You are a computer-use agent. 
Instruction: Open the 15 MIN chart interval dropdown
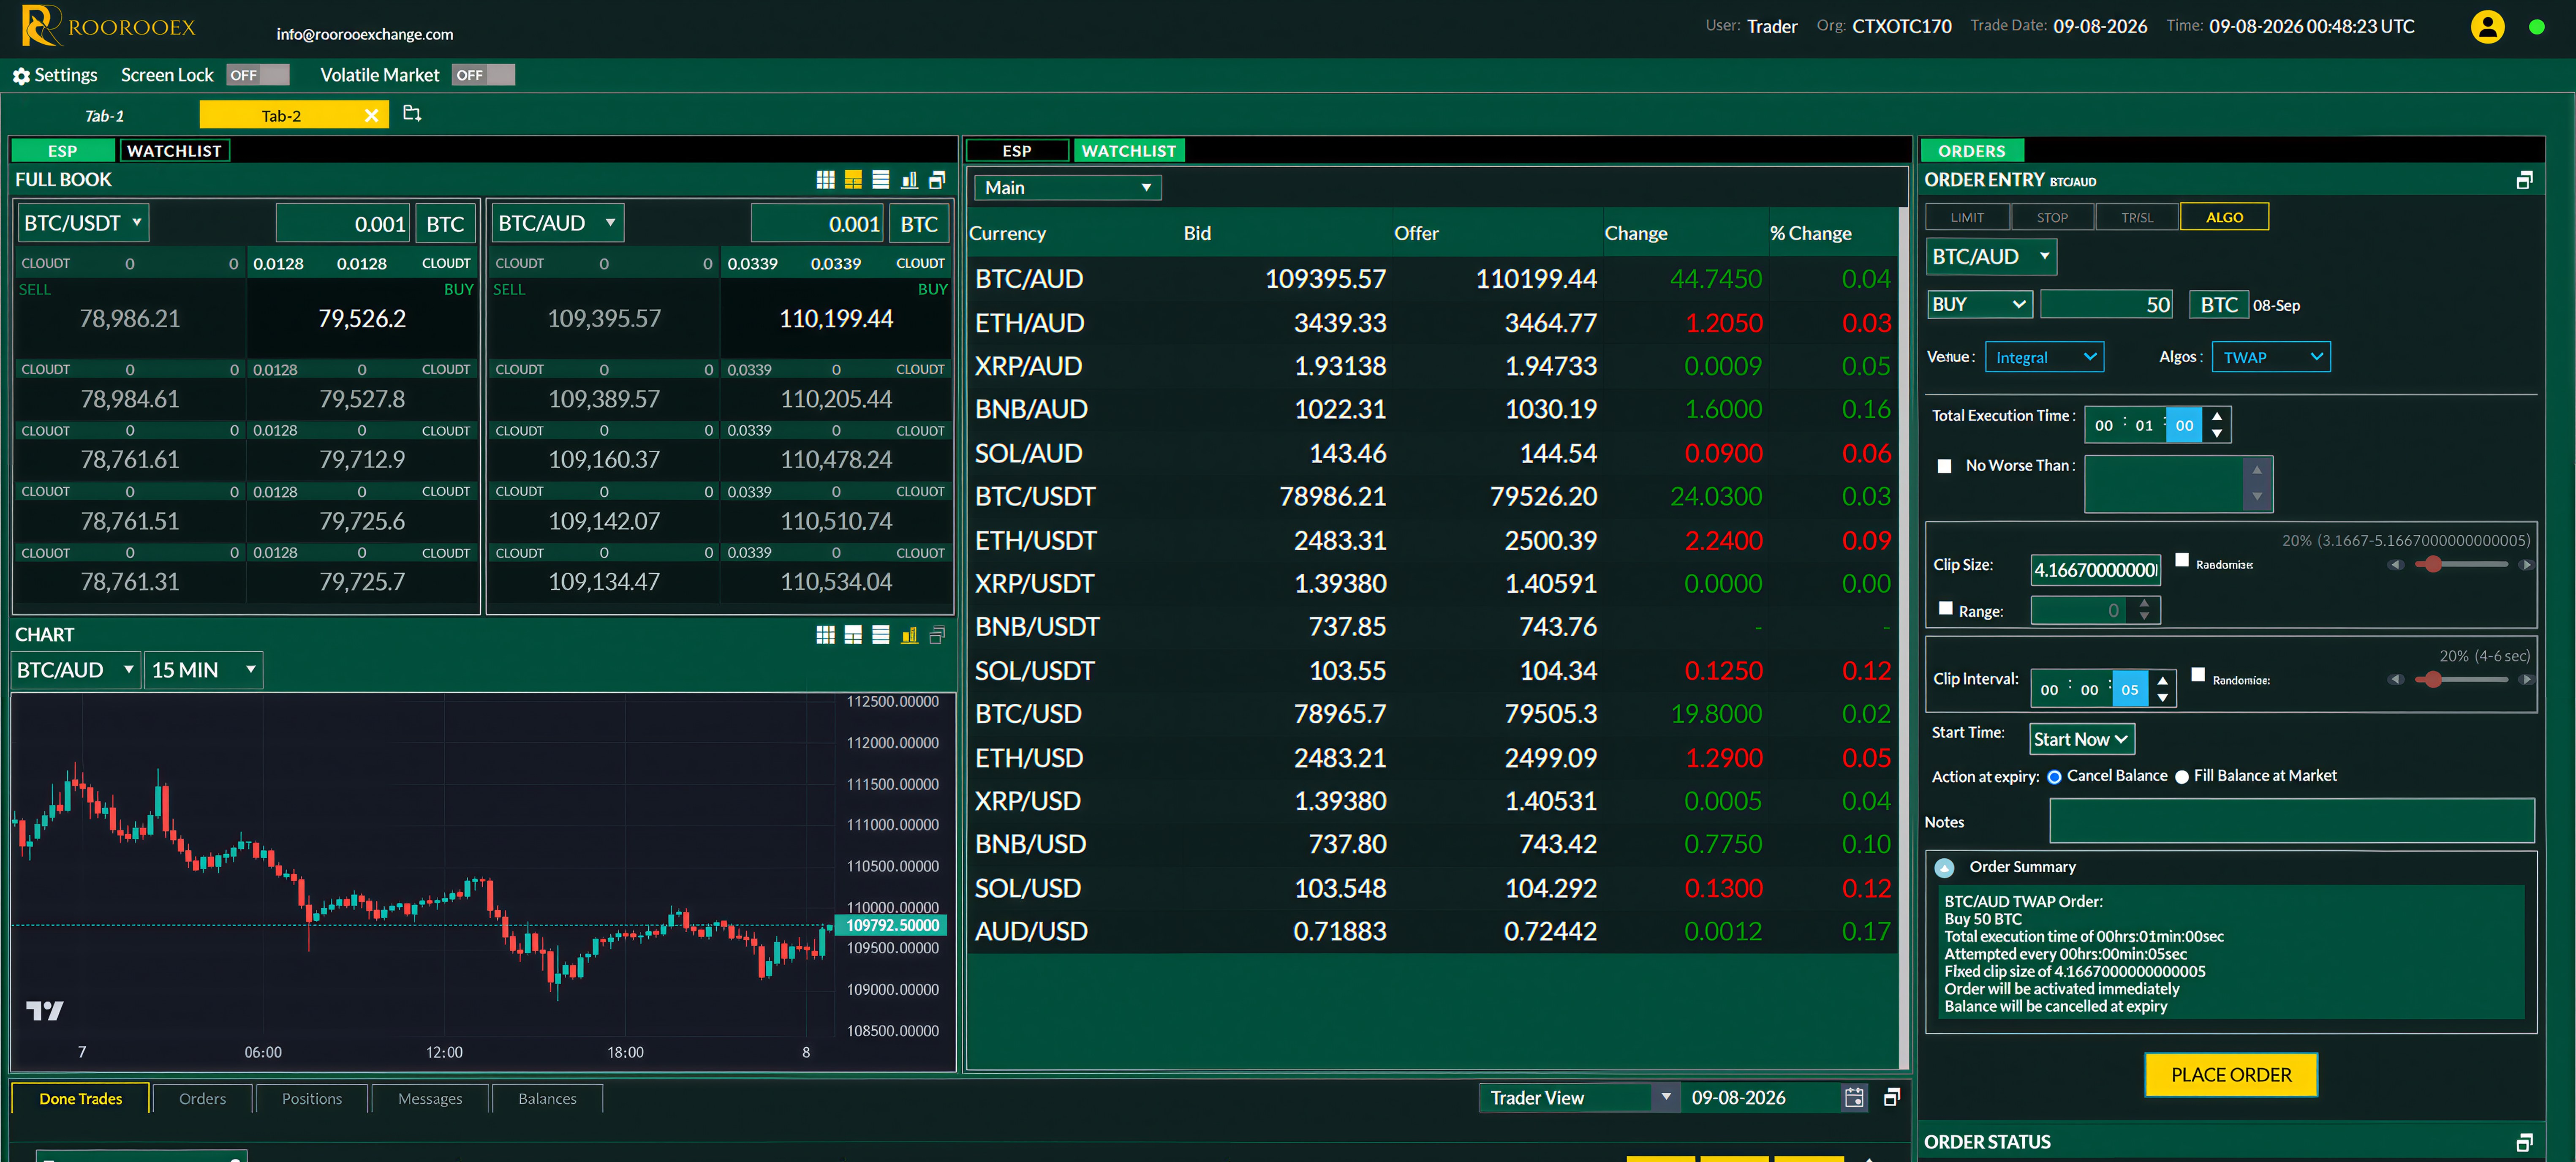[204, 670]
